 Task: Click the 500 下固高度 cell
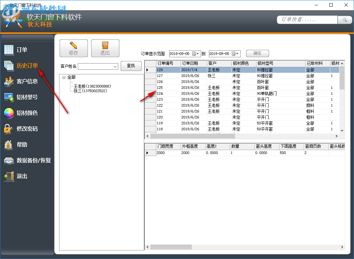coord(292,153)
